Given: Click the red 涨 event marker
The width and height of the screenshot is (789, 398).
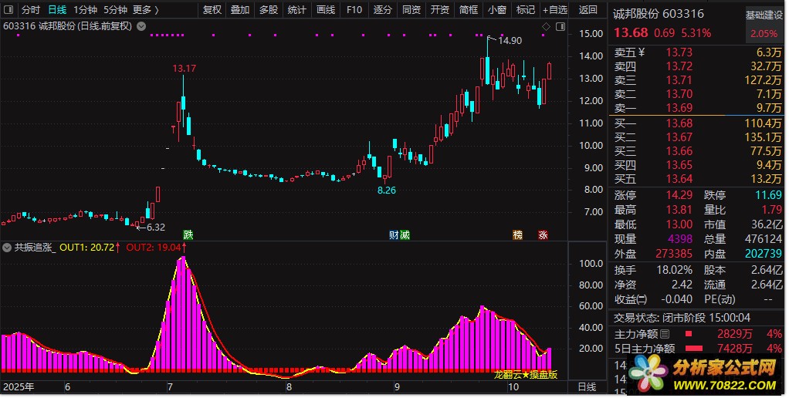Looking at the screenshot, I should (543, 234).
